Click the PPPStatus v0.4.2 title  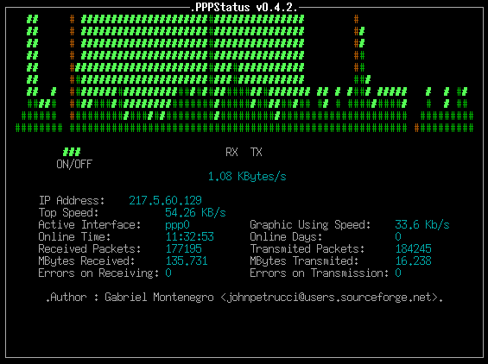click(244, 7)
